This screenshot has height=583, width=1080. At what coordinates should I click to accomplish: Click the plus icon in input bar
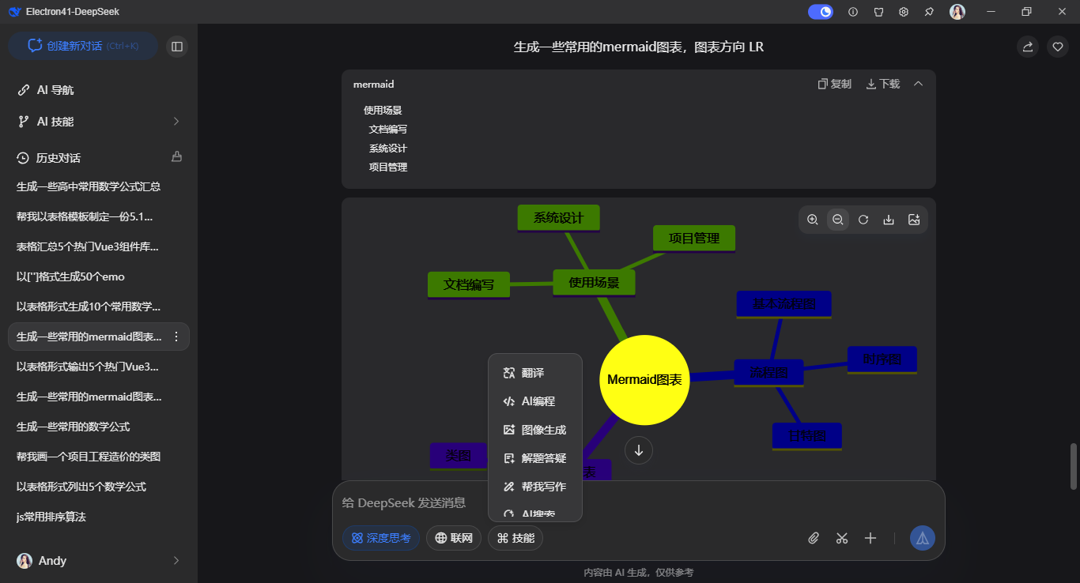[x=870, y=538]
